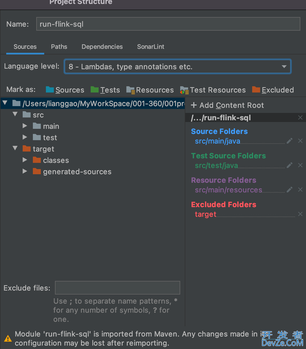Image resolution: width=306 pixels, height=349 pixels.
Task: Remove target from Excluded Folders
Action: (x=300, y=214)
